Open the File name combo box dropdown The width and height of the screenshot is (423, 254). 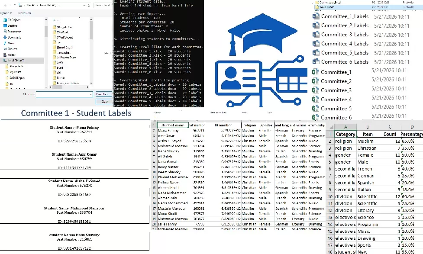coord(90,94)
